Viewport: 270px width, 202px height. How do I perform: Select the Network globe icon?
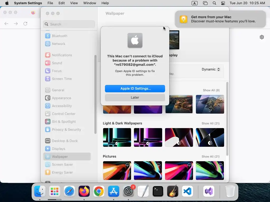pos(48,44)
